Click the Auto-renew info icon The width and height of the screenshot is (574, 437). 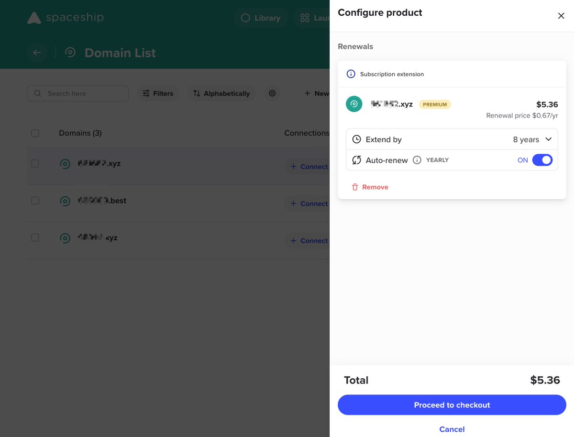click(417, 160)
